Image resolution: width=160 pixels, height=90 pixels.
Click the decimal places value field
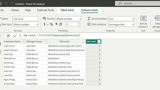click(72, 24)
